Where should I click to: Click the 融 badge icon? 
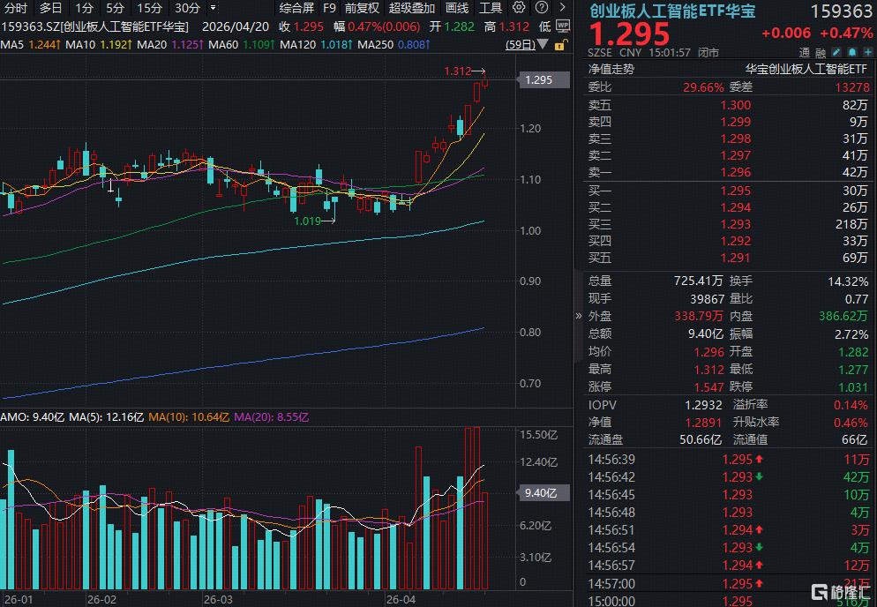click(x=820, y=53)
